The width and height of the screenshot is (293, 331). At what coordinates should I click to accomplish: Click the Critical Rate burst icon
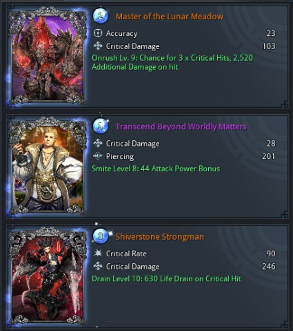click(98, 254)
